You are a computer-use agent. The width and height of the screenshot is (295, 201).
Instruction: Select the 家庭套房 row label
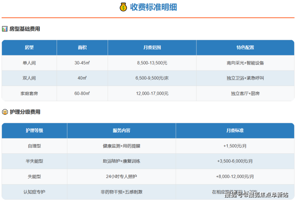click(x=29, y=94)
